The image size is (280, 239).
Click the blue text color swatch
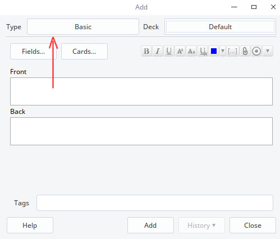pyautogui.click(x=214, y=51)
